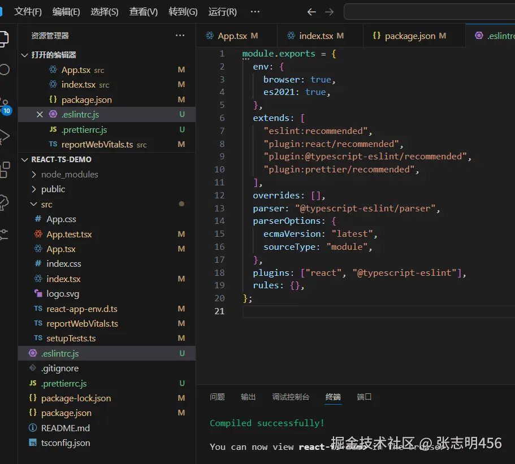Select reportWebVitals.ts in open editors list
Screen dimensions: 515x464
point(107,145)
